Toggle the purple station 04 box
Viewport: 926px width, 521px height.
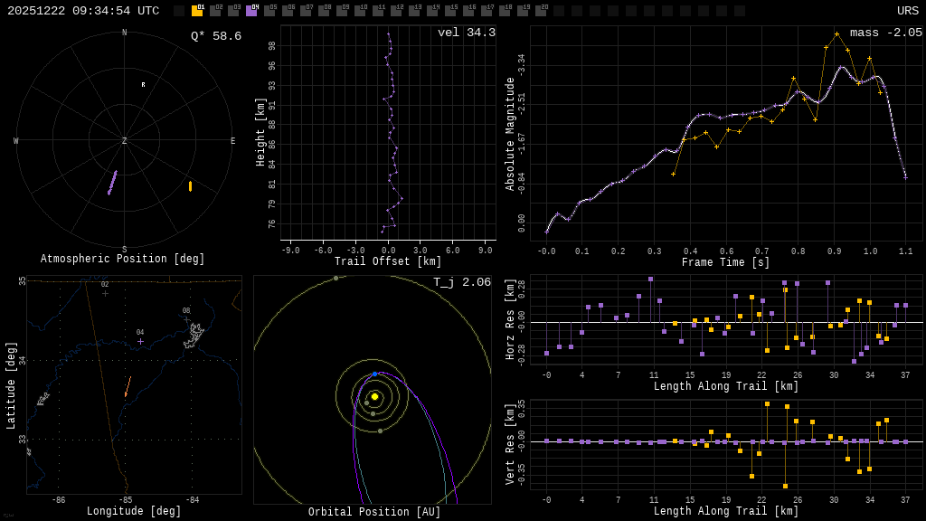[x=251, y=11]
